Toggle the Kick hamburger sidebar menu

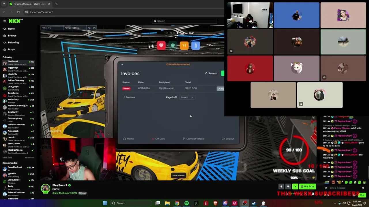coord(5,21)
